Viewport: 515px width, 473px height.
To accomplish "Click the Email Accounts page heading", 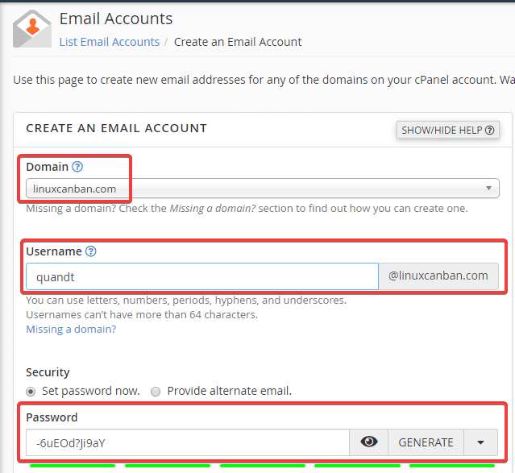I will coord(116,18).
